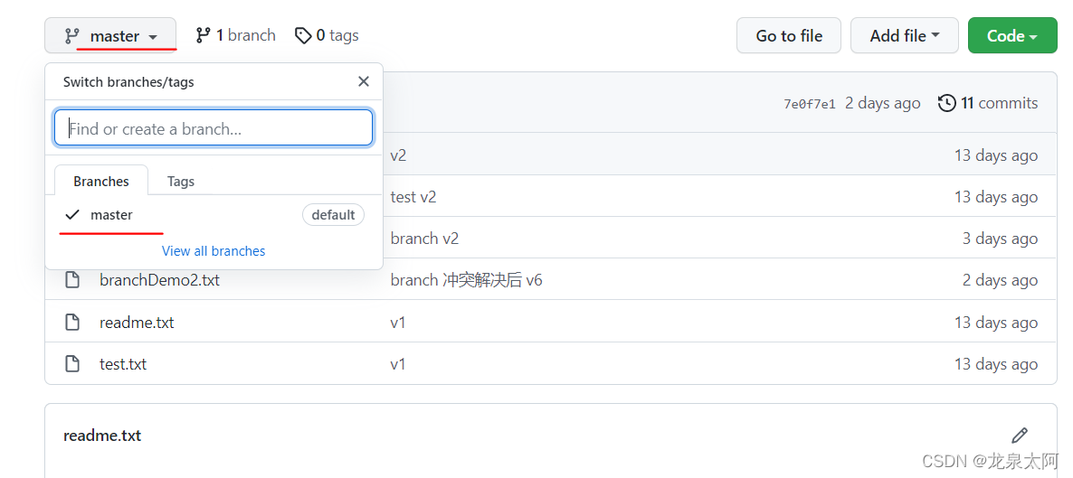The width and height of the screenshot is (1073, 478).
Task: Focus the Find or create a branch field
Action: 214,128
